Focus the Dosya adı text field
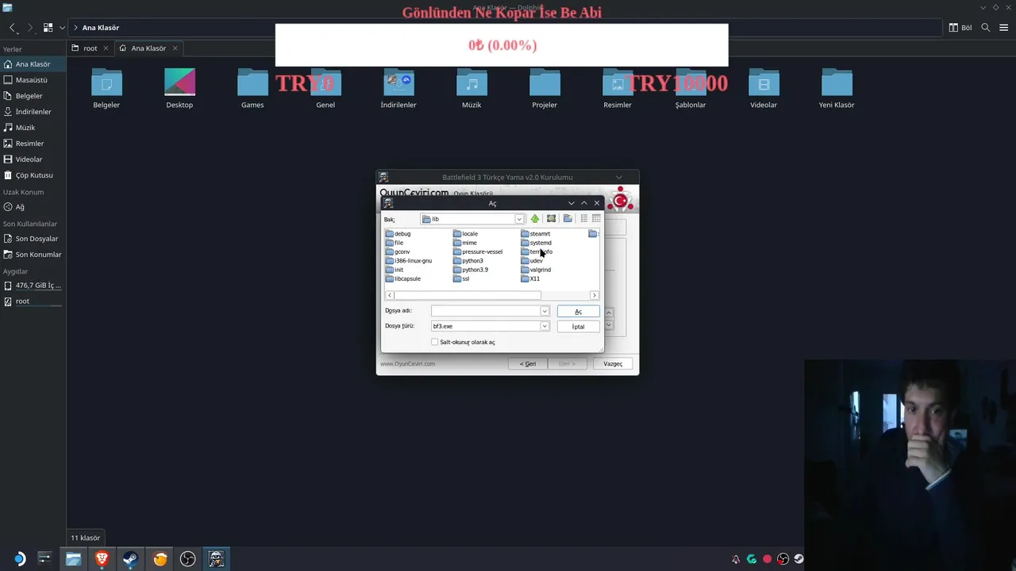The image size is (1016, 571). pyautogui.click(x=486, y=311)
